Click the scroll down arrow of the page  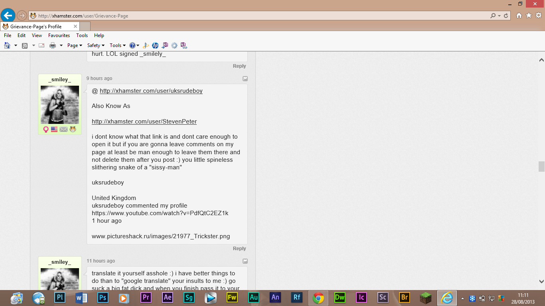point(541,281)
